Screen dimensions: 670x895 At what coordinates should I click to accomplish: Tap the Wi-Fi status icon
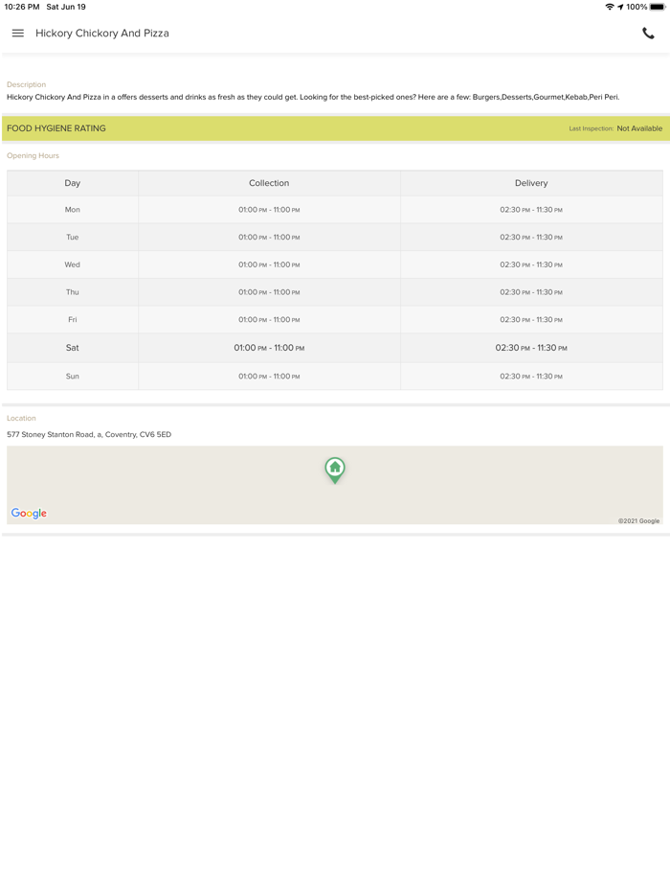click(609, 7)
